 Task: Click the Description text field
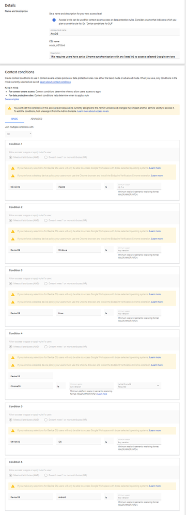[114, 55]
